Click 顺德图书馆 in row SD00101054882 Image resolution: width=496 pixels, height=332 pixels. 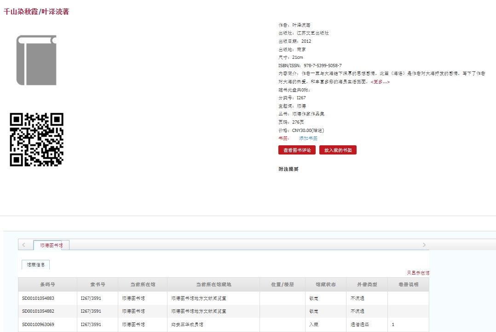coord(133,311)
